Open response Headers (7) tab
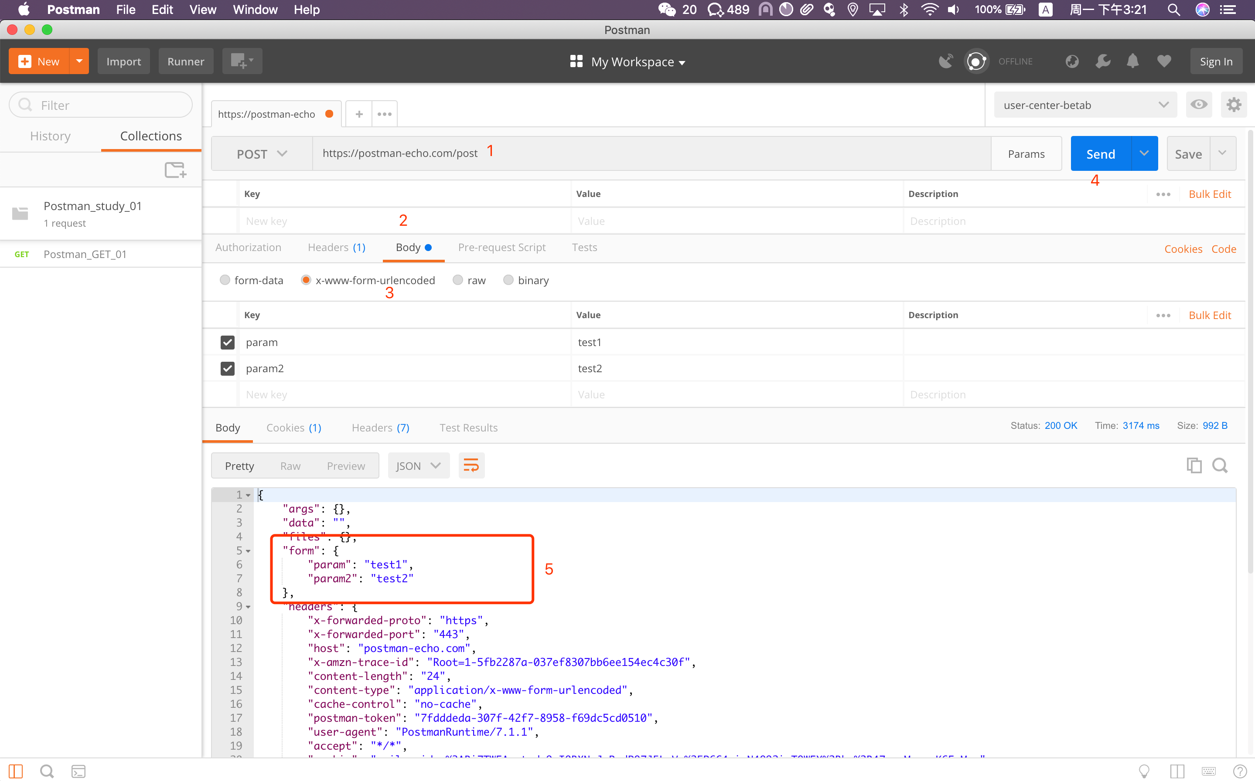The height and width of the screenshot is (781, 1255). 380,428
